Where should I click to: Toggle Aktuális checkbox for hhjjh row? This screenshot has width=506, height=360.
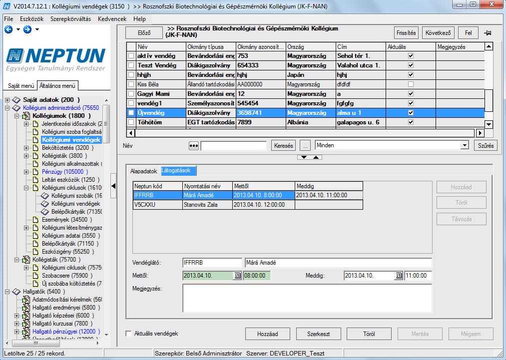coord(411,75)
